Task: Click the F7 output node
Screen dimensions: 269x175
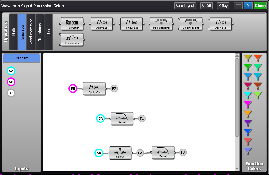Action: coord(114,89)
